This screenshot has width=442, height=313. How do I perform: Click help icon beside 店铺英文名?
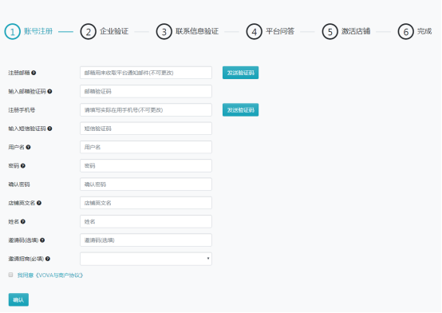tap(39, 203)
